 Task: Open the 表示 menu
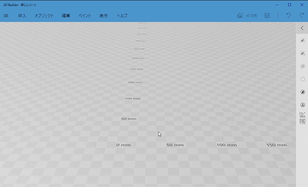(x=104, y=16)
